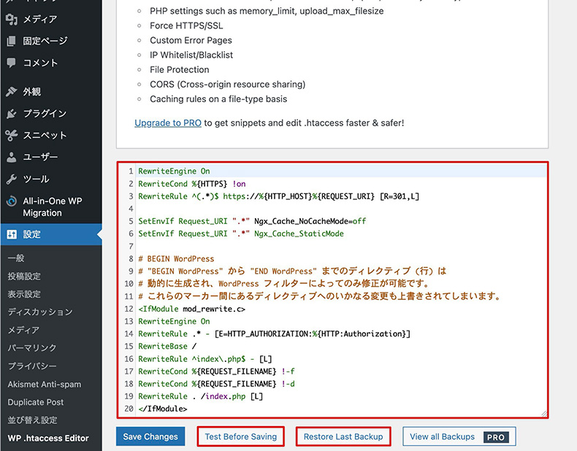Click the Plugins (プラグイン) plug icon
The image size is (577, 451).
[x=11, y=114]
